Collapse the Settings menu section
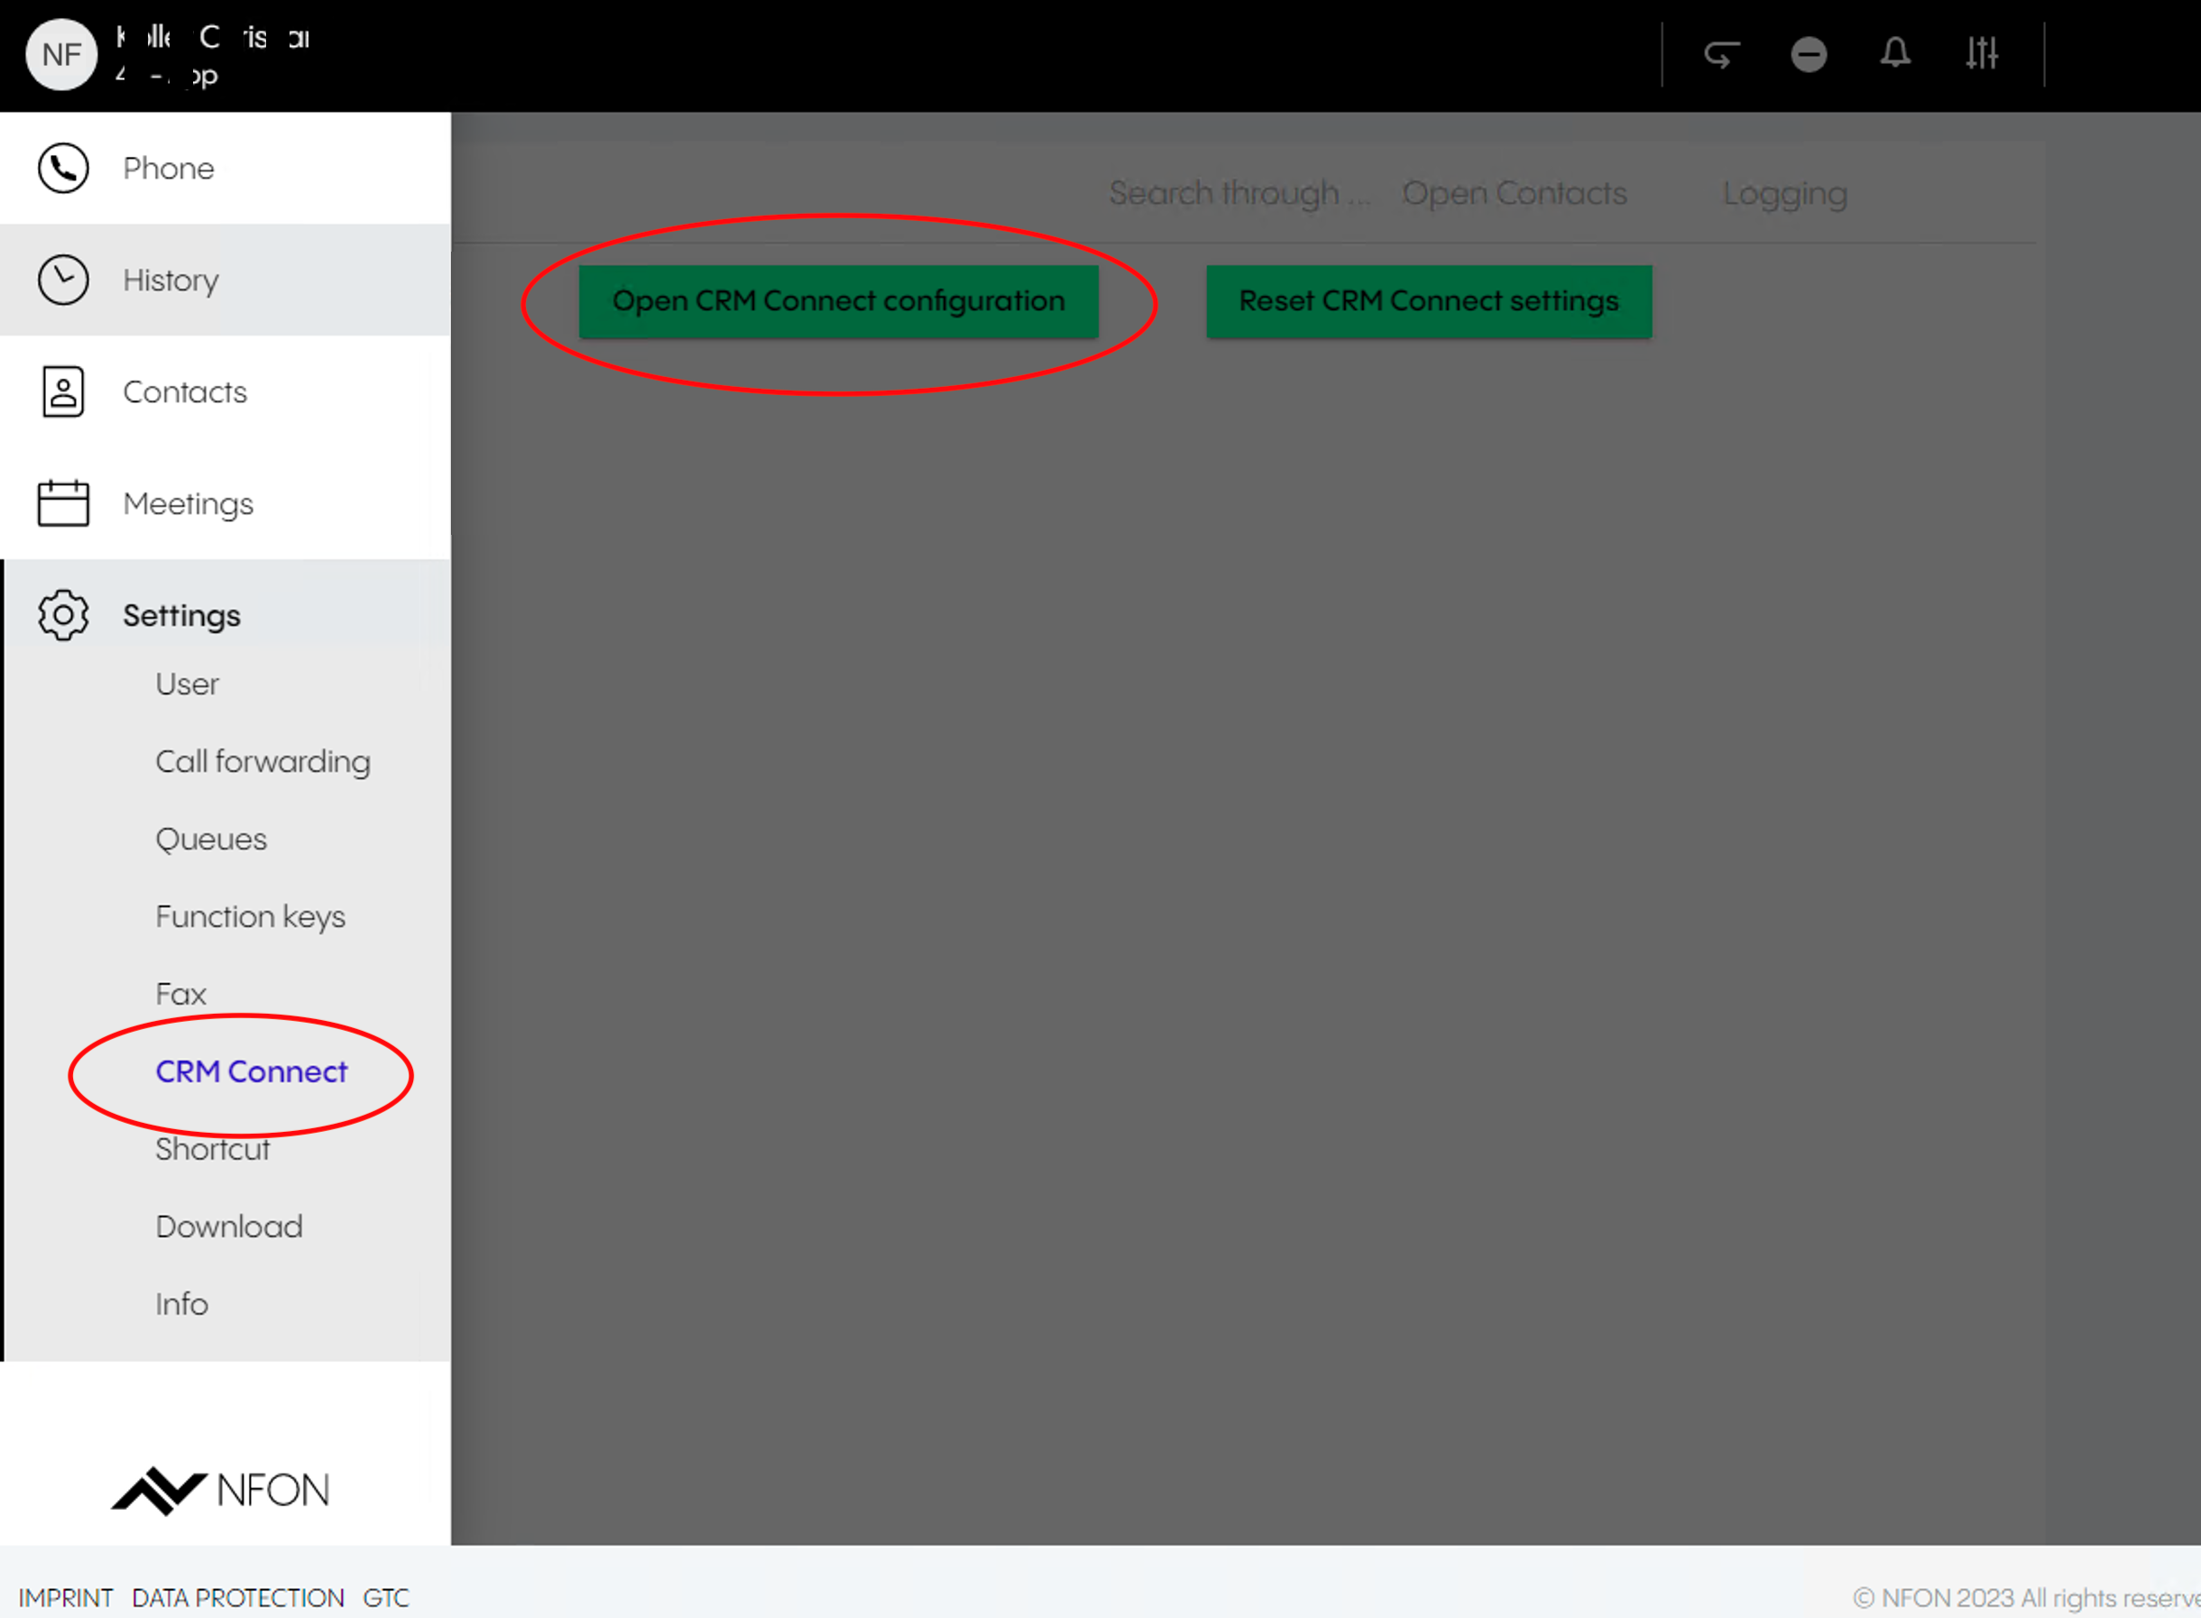The width and height of the screenshot is (2201, 1618). [x=181, y=615]
